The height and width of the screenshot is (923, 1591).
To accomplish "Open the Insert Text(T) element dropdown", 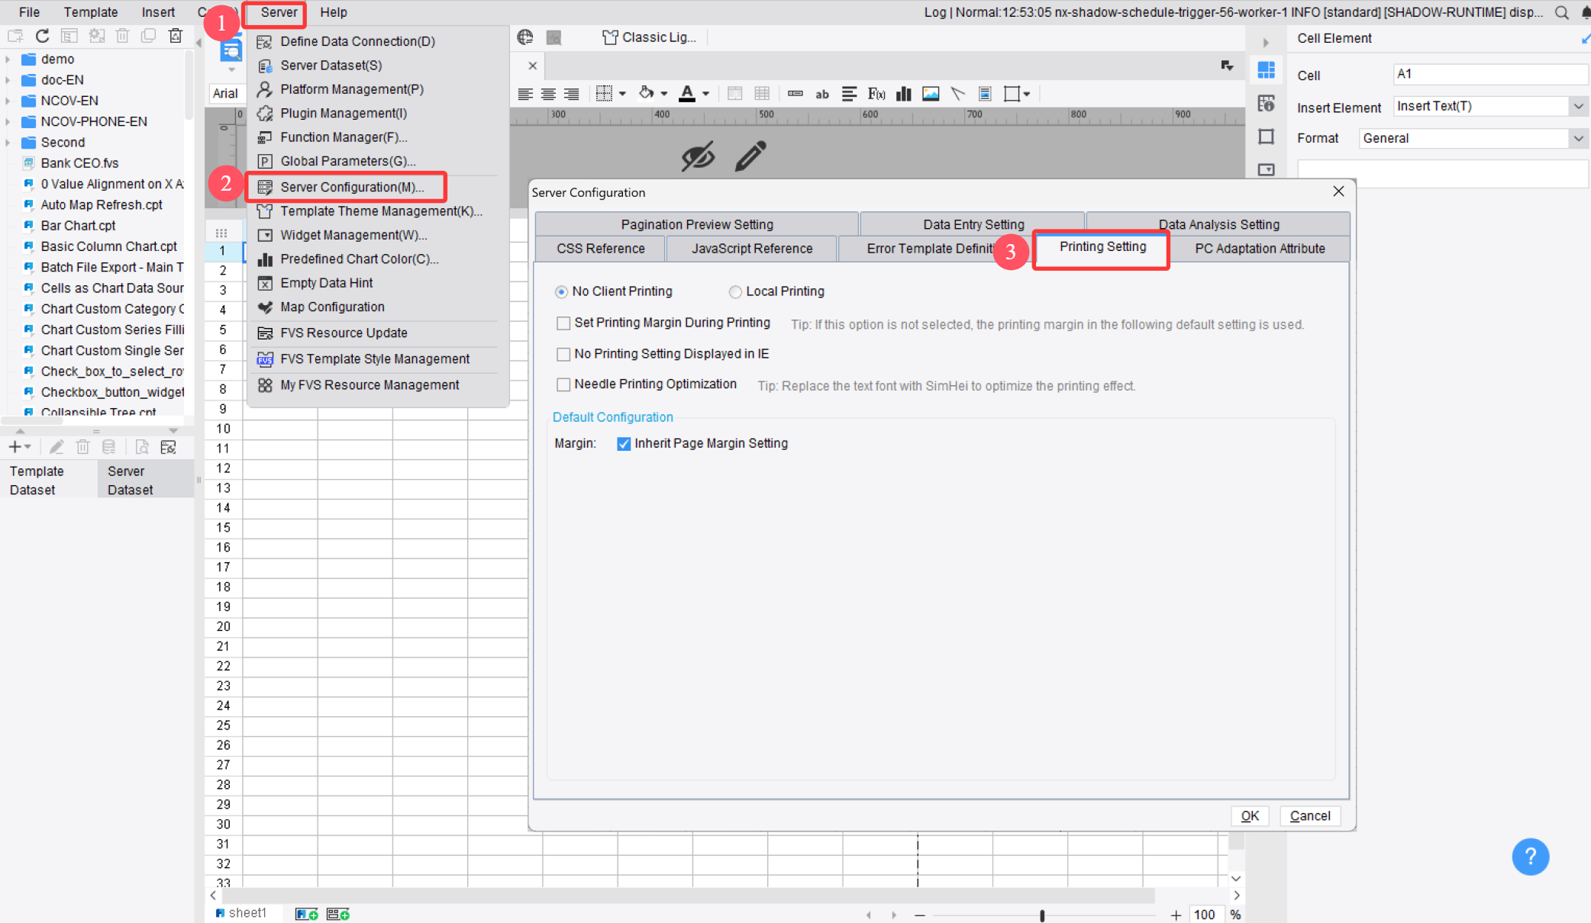I will 1579,106.
